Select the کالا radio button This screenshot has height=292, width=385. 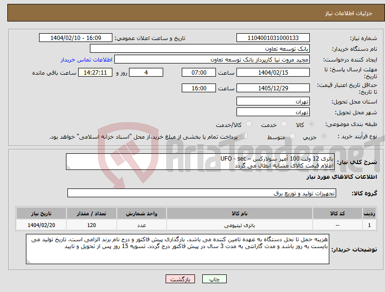[x=311, y=124]
